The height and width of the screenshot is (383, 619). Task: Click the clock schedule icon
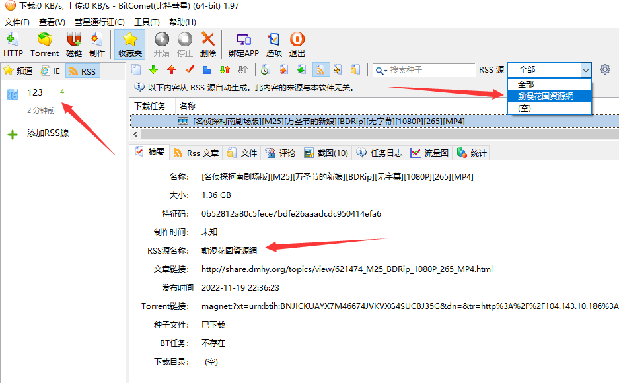(266, 70)
